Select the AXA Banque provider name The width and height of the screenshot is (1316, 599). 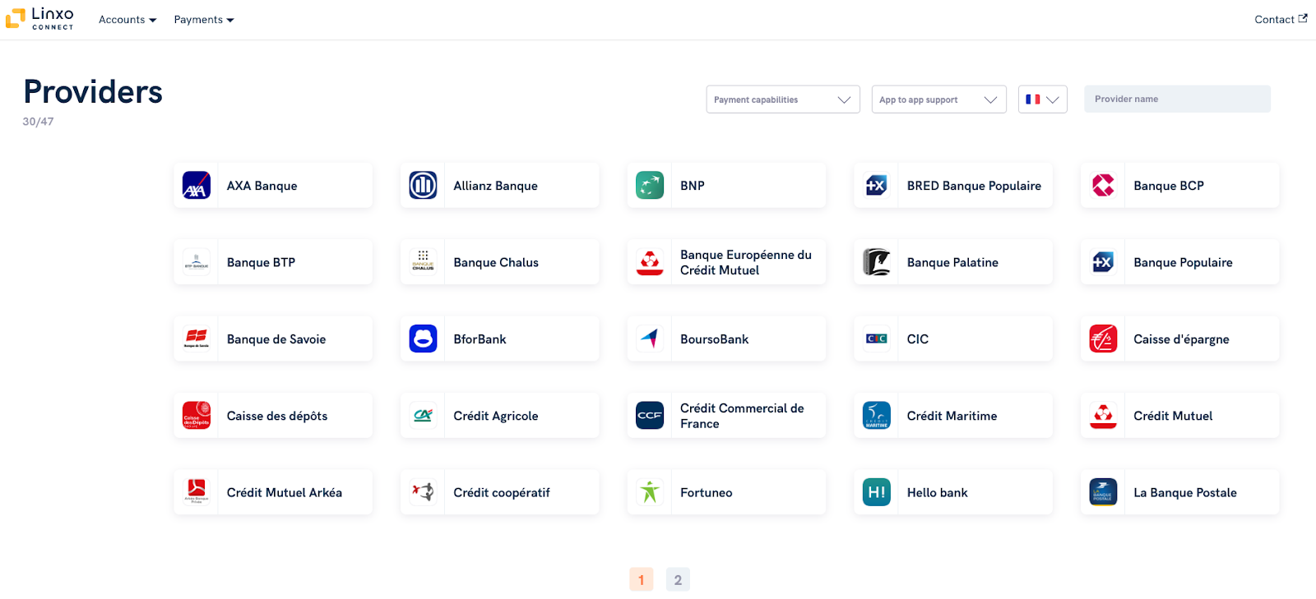(x=262, y=186)
